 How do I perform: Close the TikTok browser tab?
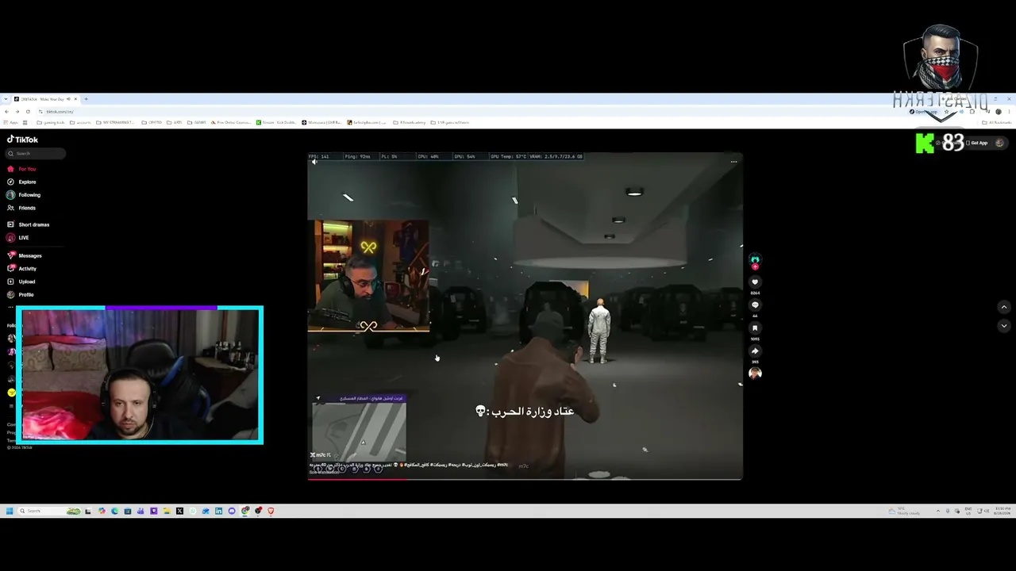(76, 99)
